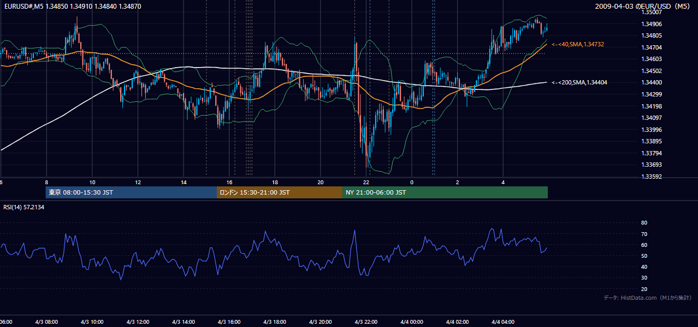The height and width of the screenshot is (327, 698).
Task: Click the 4/3 22:00 date axis label
Action: pyautogui.click(x=366, y=322)
